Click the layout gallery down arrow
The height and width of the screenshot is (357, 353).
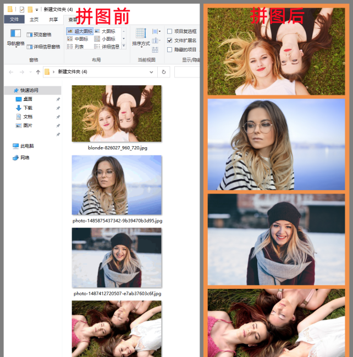124,38
